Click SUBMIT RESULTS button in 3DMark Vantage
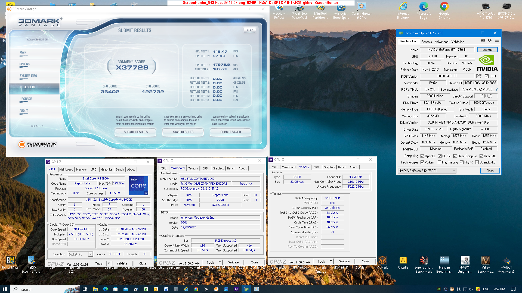 pos(135,132)
